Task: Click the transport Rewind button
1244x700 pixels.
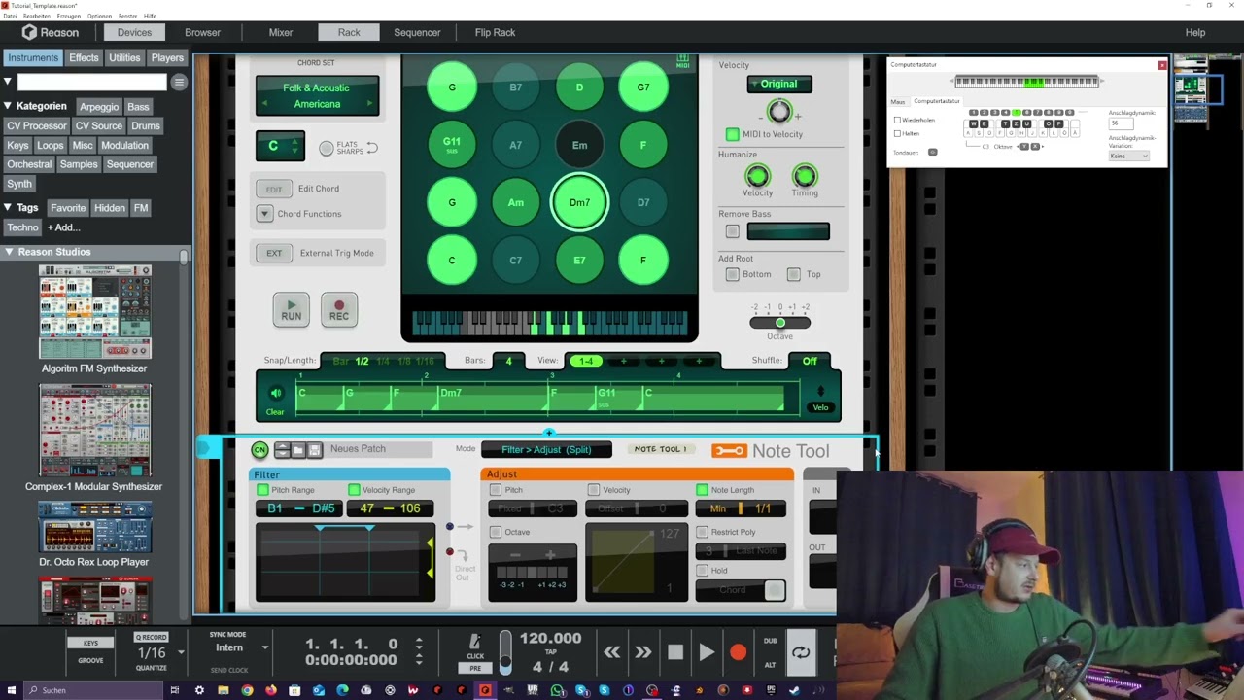Action: click(x=611, y=653)
